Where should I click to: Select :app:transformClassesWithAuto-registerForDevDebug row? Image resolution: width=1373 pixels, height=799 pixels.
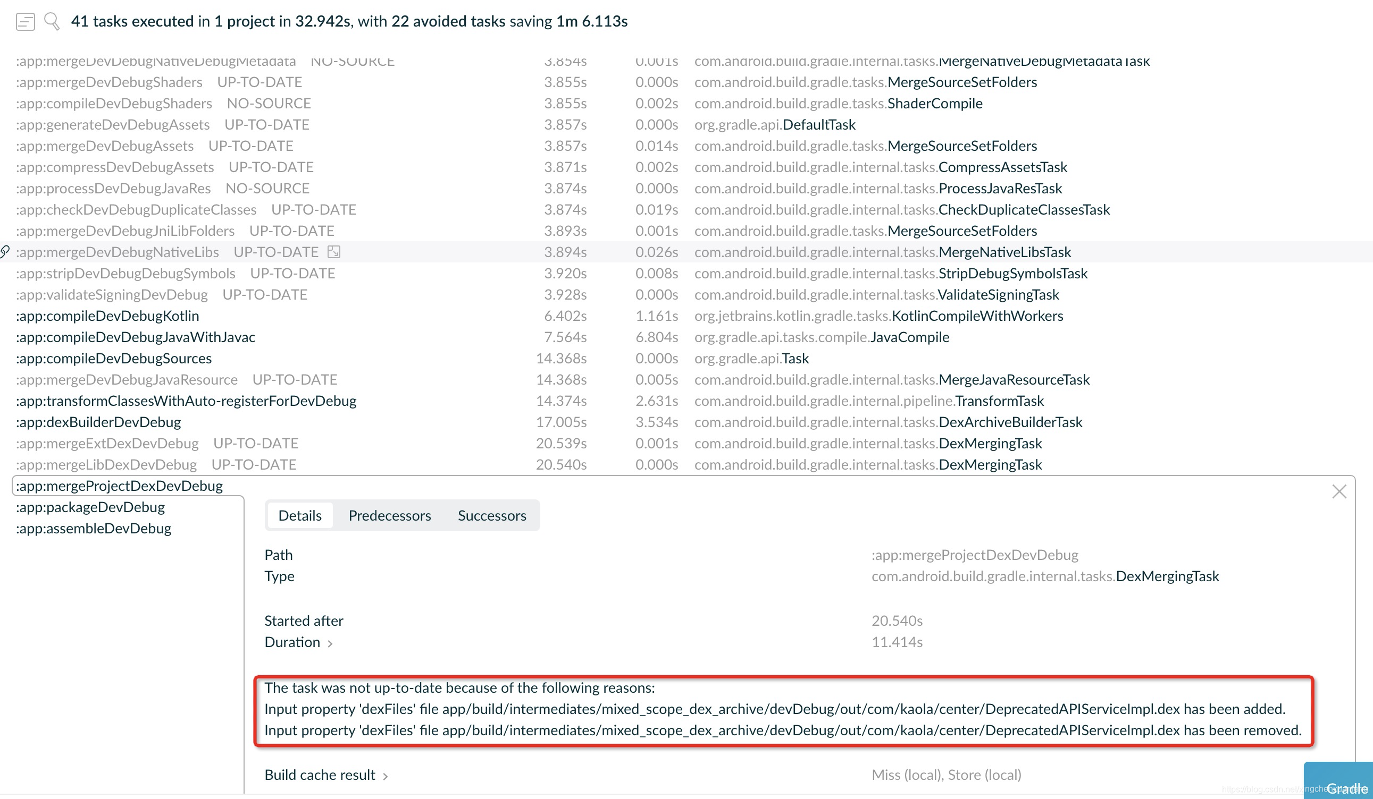[x=186, y=401]
